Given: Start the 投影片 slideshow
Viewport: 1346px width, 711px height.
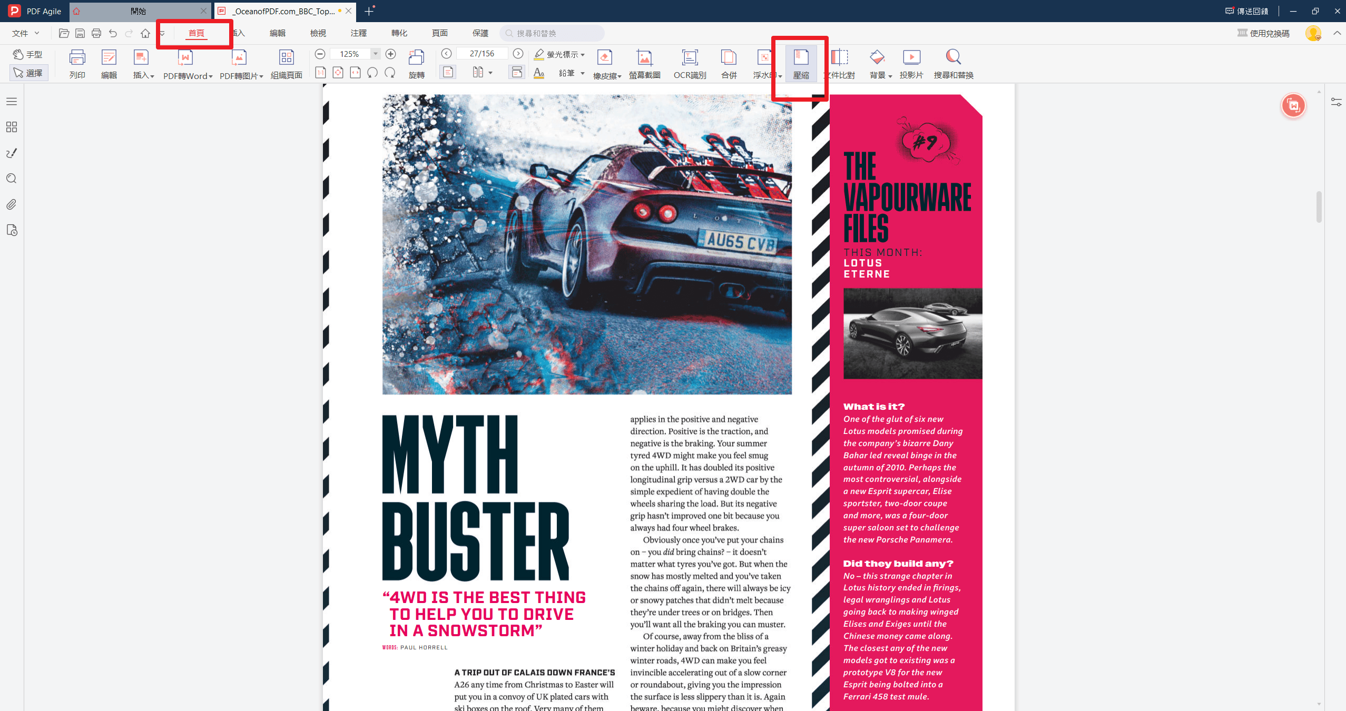Looking at the screenshot, I should click(x=911, y=64).
